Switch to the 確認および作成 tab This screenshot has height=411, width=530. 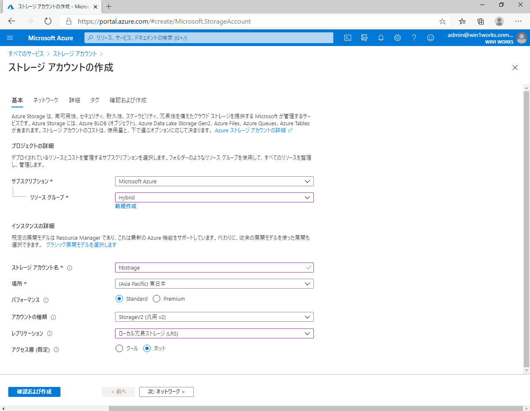coord(128,100)
